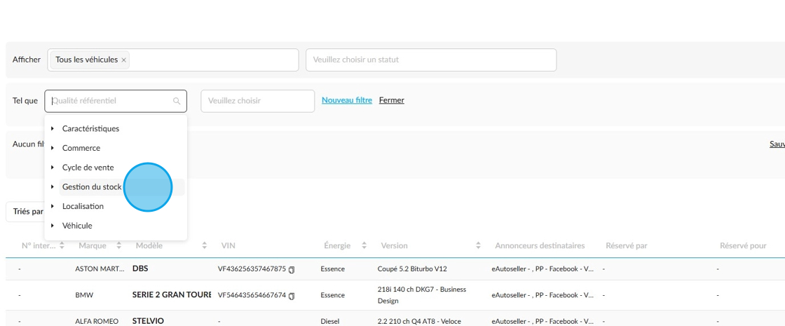The image size is (785, 326).
Task: Expand the Caractéristiques category arrow
Action: [53, 129]
